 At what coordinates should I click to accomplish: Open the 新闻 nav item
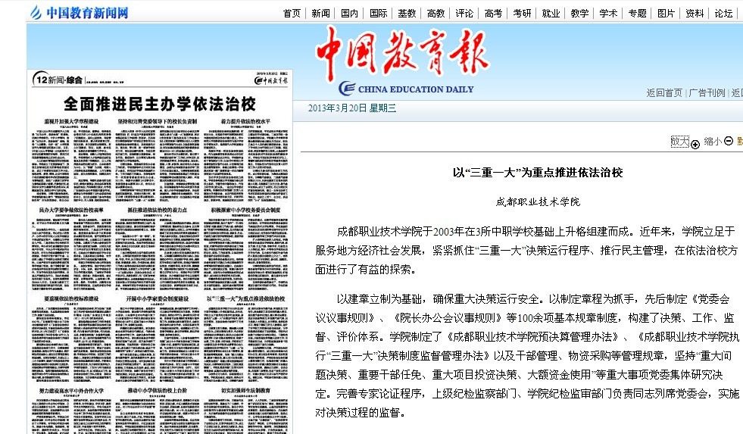321,14
